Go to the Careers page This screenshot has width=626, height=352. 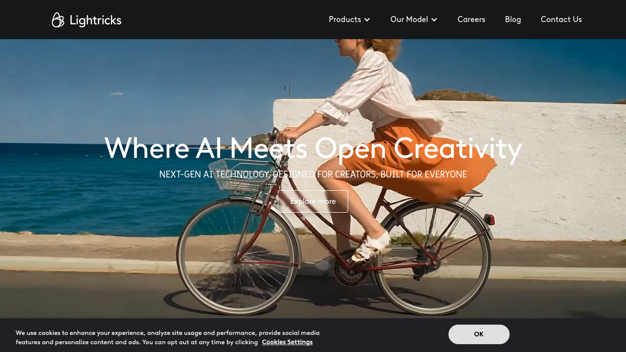point(471,20)
